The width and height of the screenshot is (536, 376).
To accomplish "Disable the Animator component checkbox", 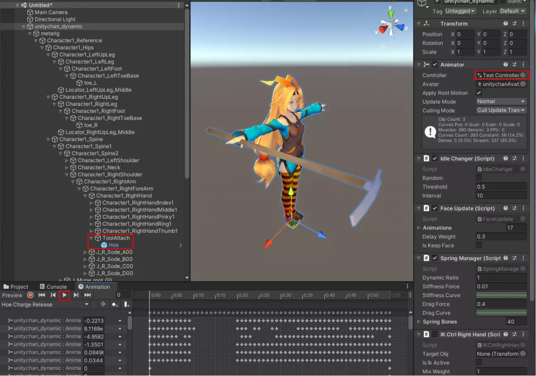I will (435, 64).
